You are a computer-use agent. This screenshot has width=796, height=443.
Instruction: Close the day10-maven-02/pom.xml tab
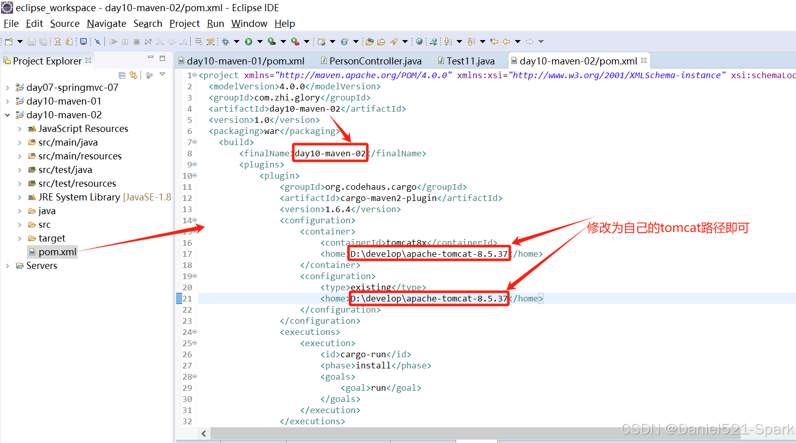tap(644, 60)
